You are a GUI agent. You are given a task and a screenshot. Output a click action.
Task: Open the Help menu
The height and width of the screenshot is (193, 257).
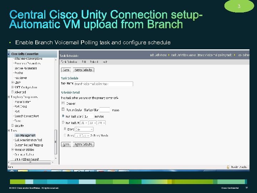105,62
